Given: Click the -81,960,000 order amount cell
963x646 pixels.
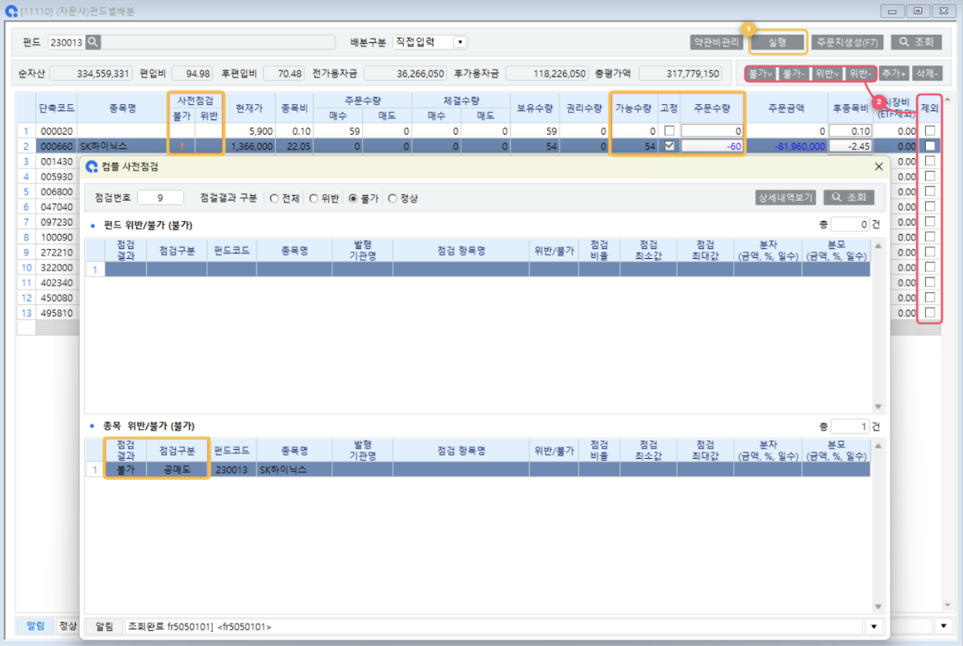Looking at the screenshot, I should [x=786, y=146].
